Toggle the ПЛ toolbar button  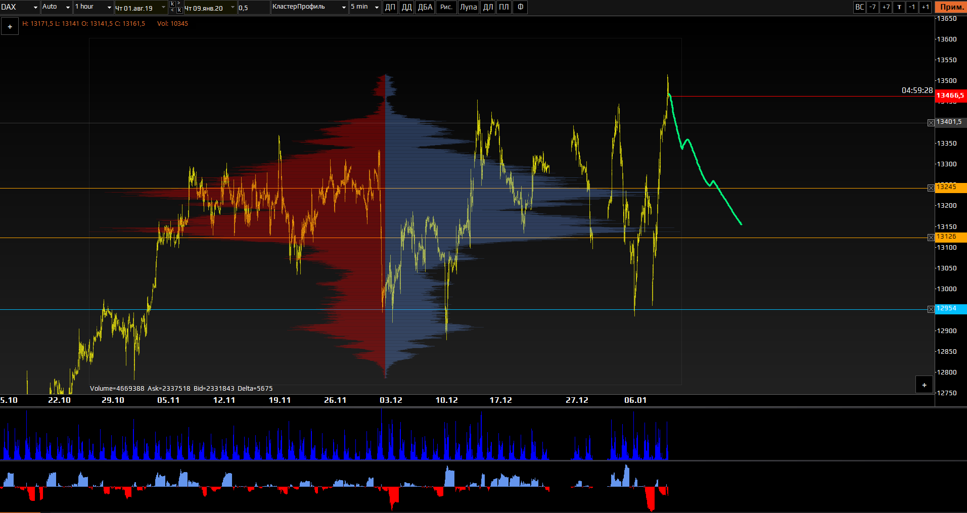[x=504, y=7]
